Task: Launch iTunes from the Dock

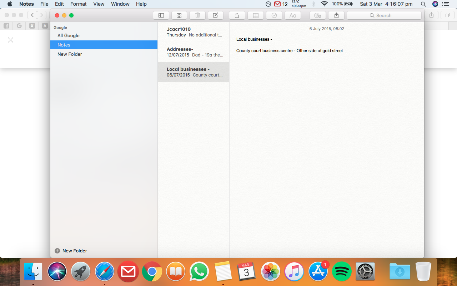Action: pyautogui.click(x=294, y=271)
